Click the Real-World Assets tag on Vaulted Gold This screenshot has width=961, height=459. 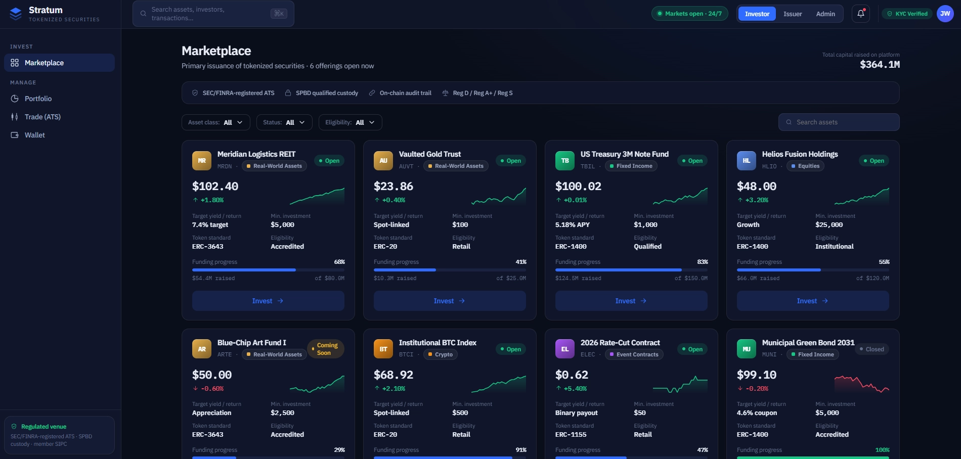click(456, 166)
